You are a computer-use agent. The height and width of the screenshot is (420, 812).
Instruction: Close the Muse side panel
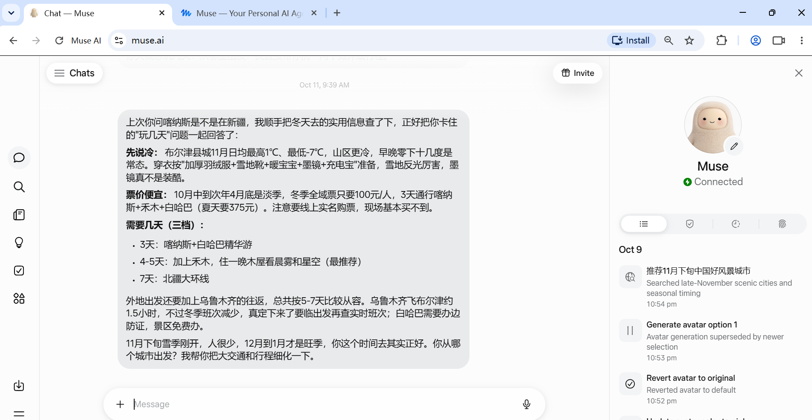pyautogui.click(x=799, y=73)
